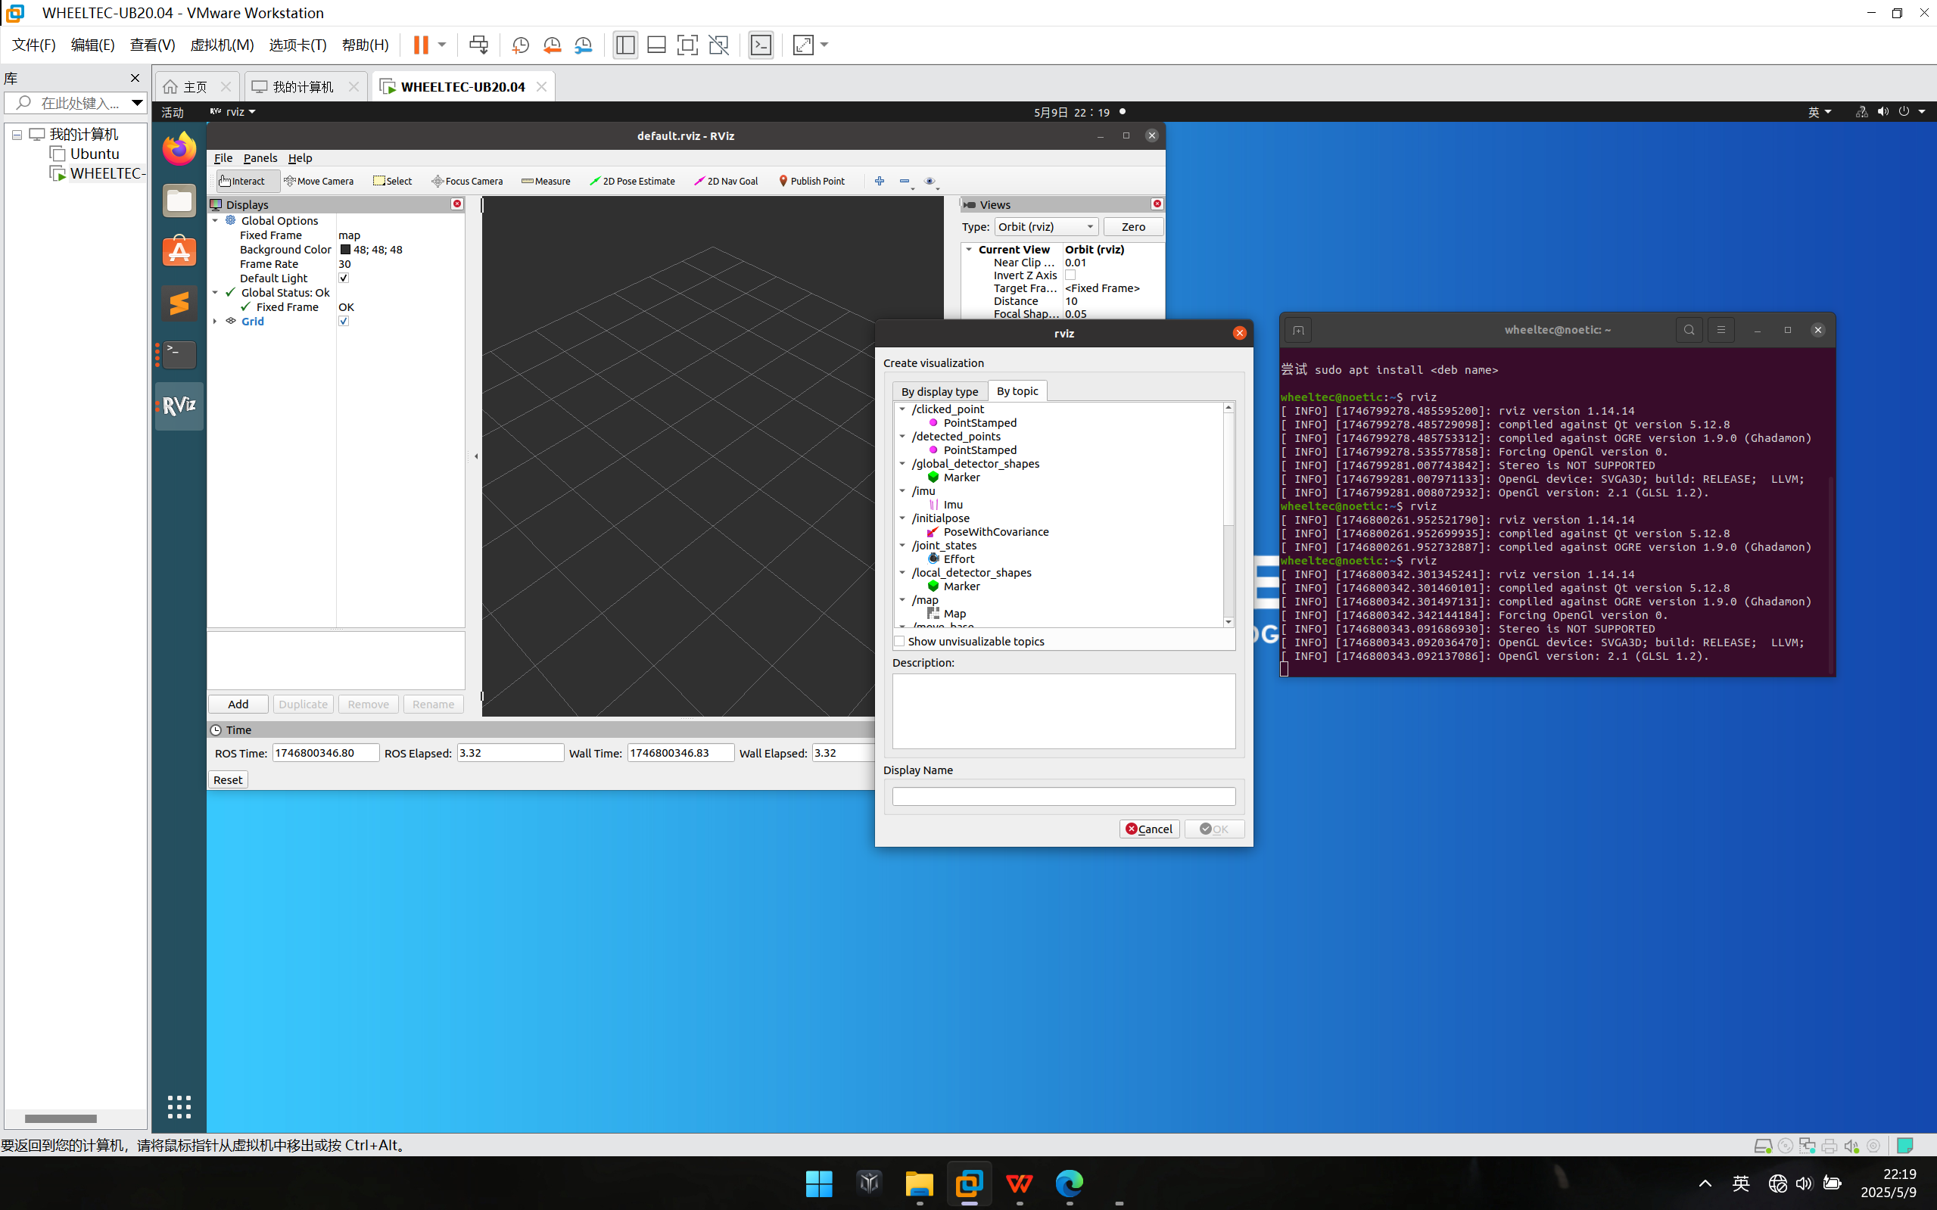1937x1210 pixels.
Task: Pick the Map display under /map
Action: pos(954,614)
